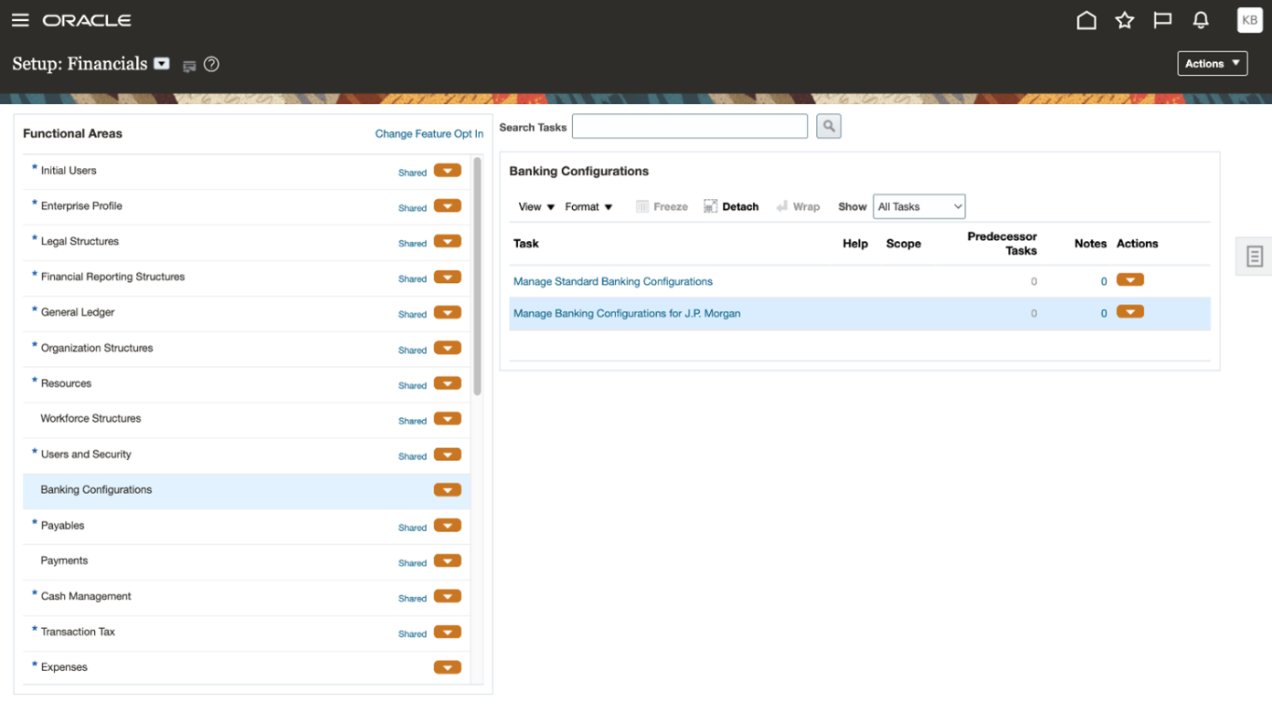The width and height of the screenshot is (1272, 722).
Task: Open the Format menu in the table toolbar
Action: 588,206
